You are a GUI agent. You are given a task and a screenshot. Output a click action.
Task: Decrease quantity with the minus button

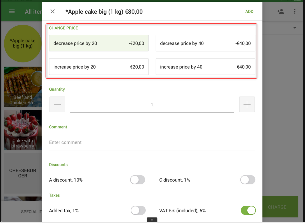(x=57, y=104)
